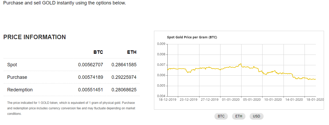Viewport: 329px width, 125px height.
Task: Click the ETH column header in the table
Action: (132, 52)
